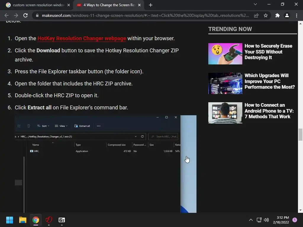This screenshot has height=227, width=303.
Task: Go back to the previous page
Action: 7,15
